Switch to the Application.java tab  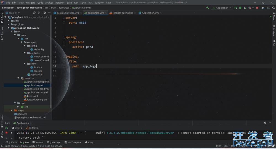(x=150, y=13)
